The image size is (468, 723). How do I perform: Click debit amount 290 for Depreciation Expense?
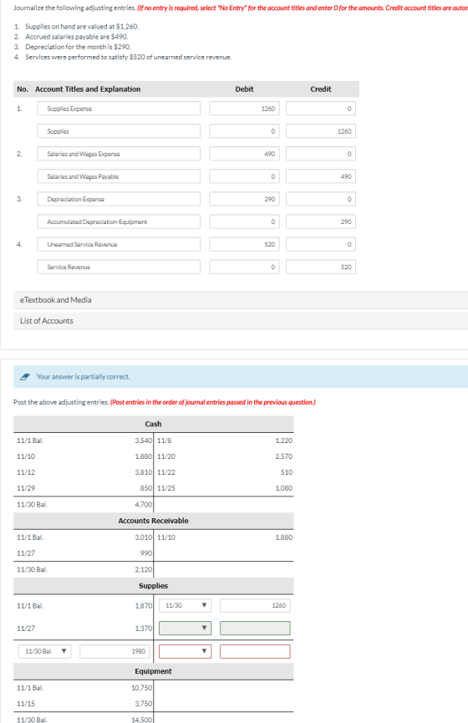coord(244,199)
